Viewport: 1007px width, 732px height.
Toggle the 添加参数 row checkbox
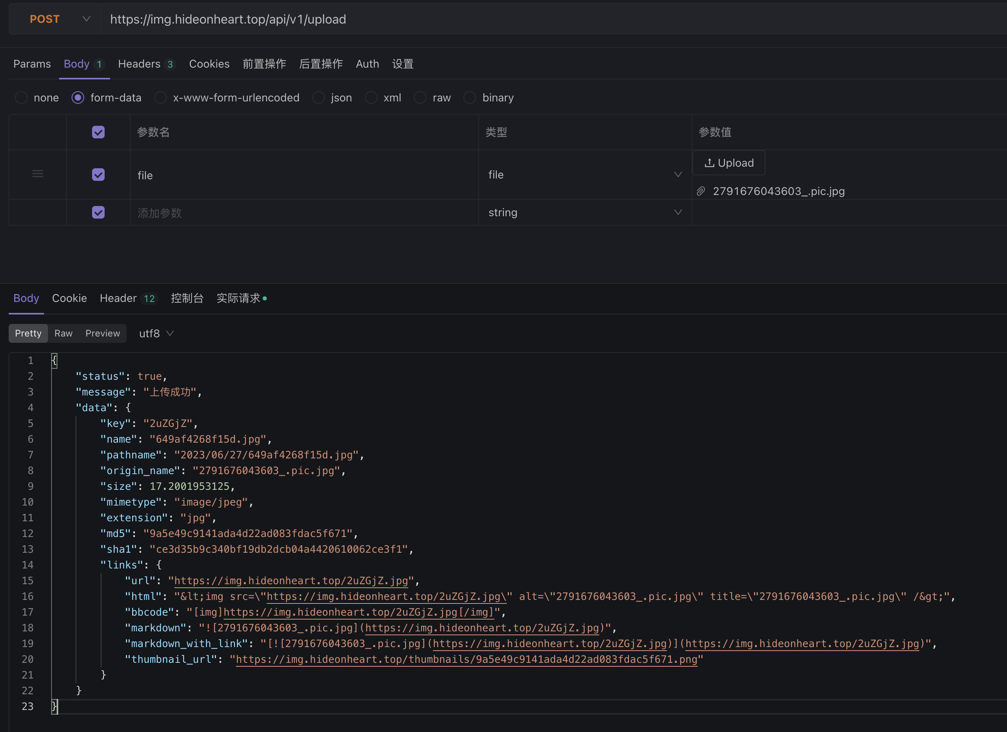[98, 212]
